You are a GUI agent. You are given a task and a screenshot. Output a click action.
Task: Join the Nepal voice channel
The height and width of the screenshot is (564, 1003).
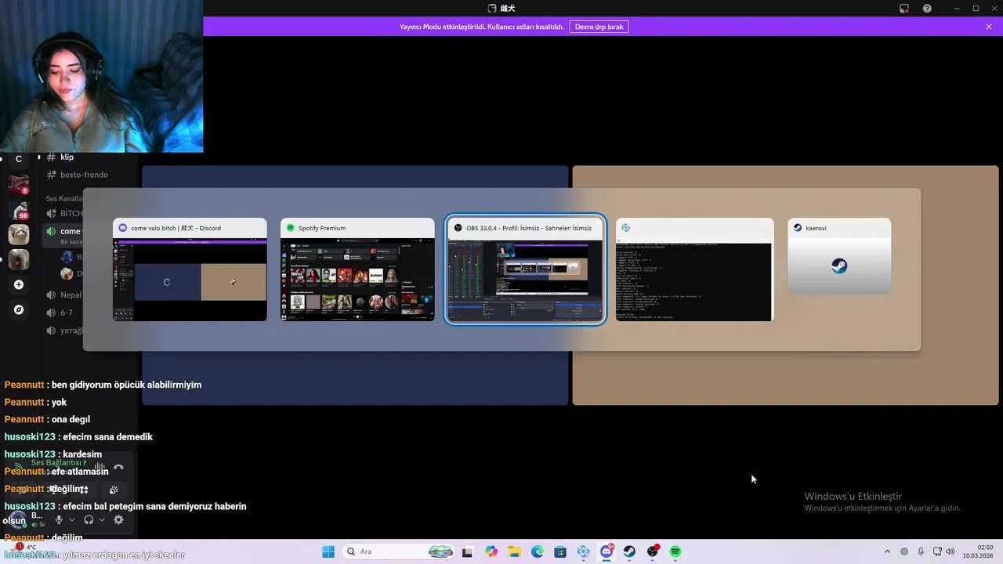64,295
